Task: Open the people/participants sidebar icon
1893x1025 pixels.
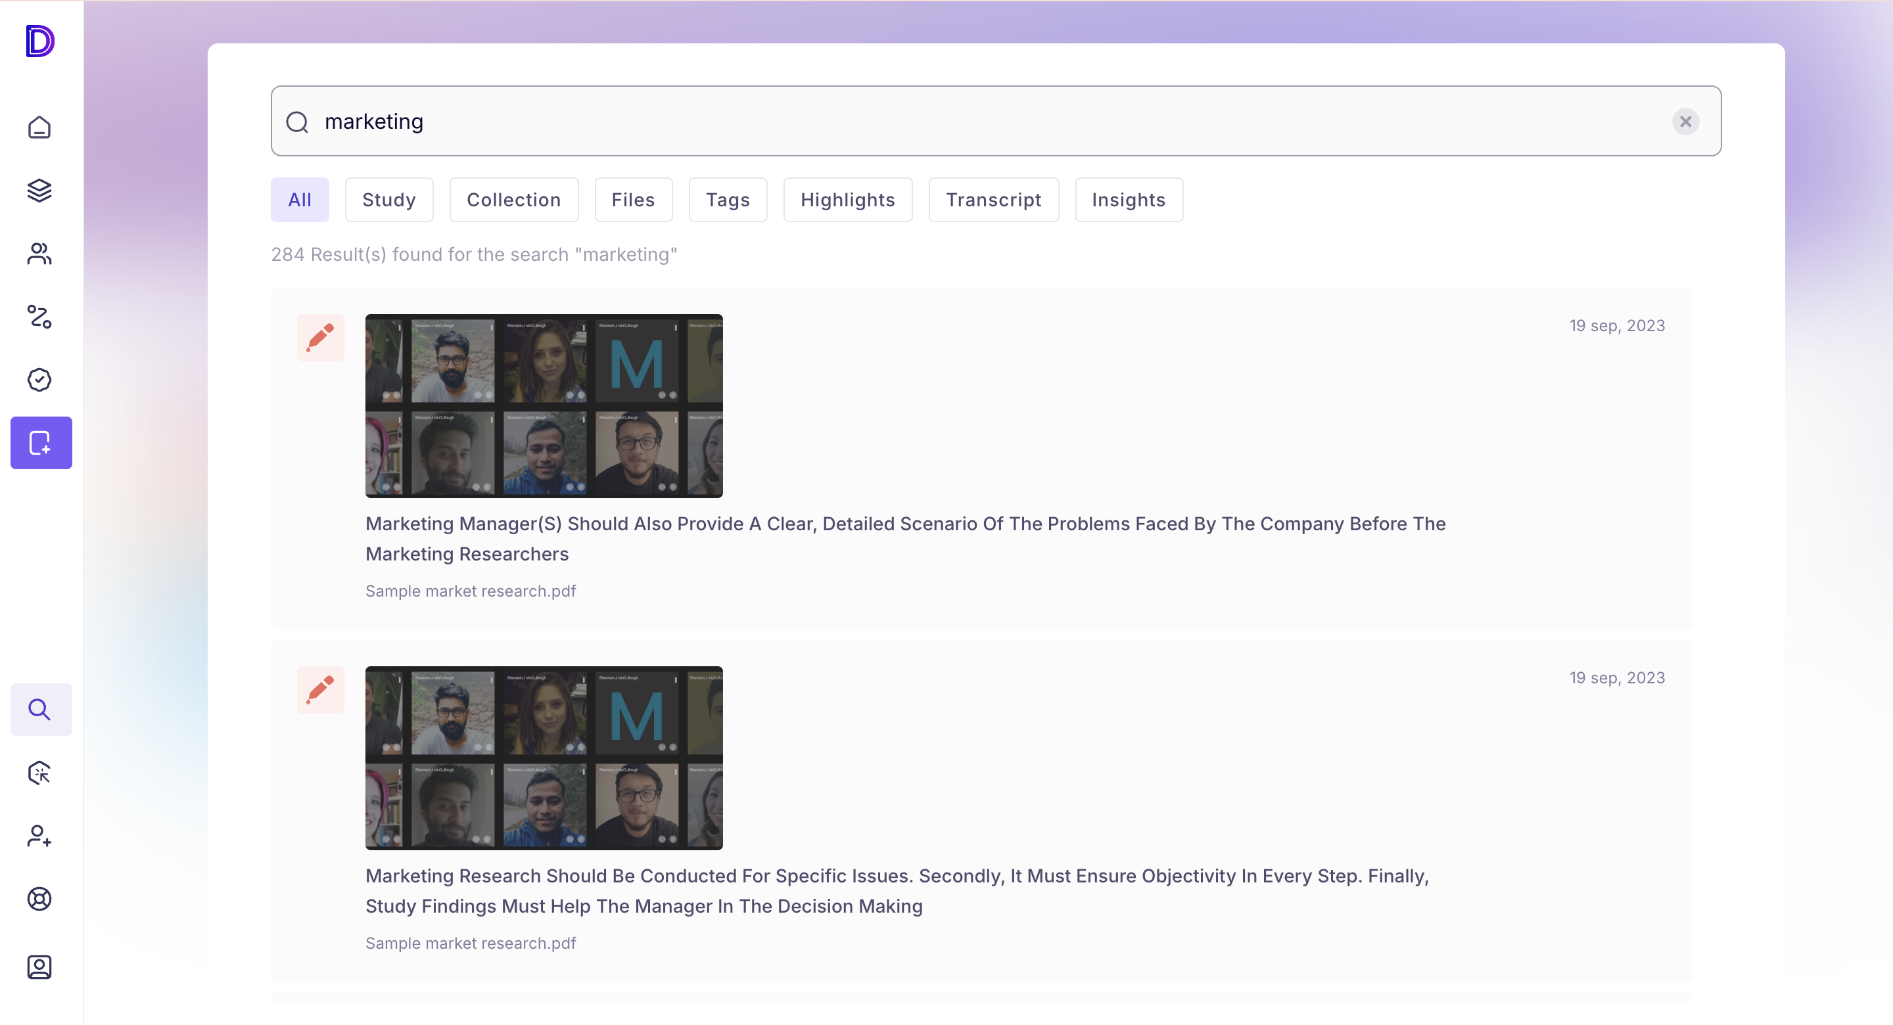Action: coord(39,254)
